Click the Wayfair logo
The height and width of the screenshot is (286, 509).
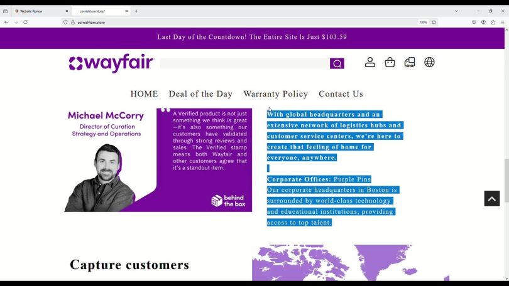tap(111, 63)
